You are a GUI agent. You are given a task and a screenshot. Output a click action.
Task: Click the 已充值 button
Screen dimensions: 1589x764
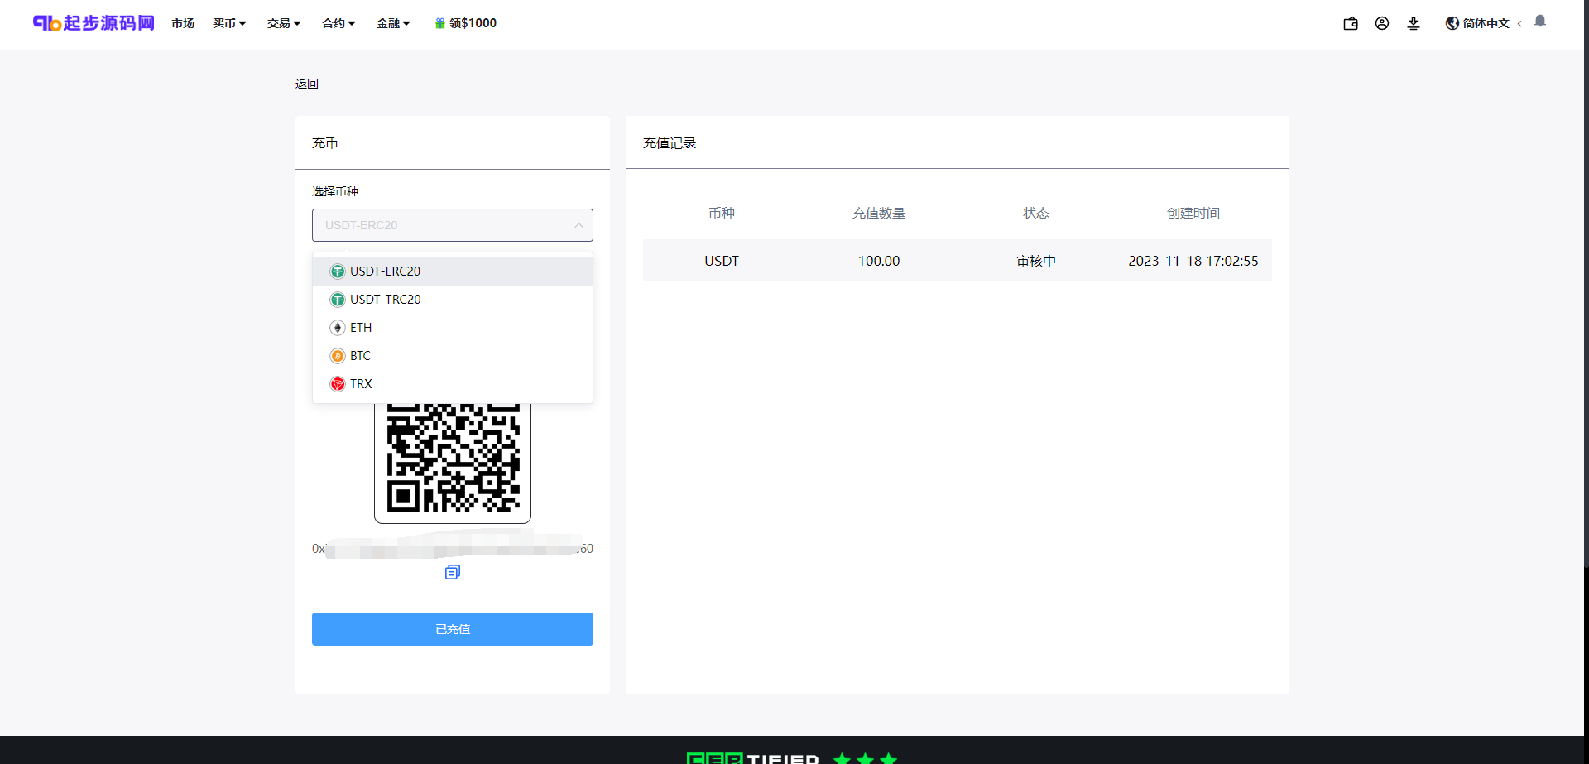[x=452, y=629]
